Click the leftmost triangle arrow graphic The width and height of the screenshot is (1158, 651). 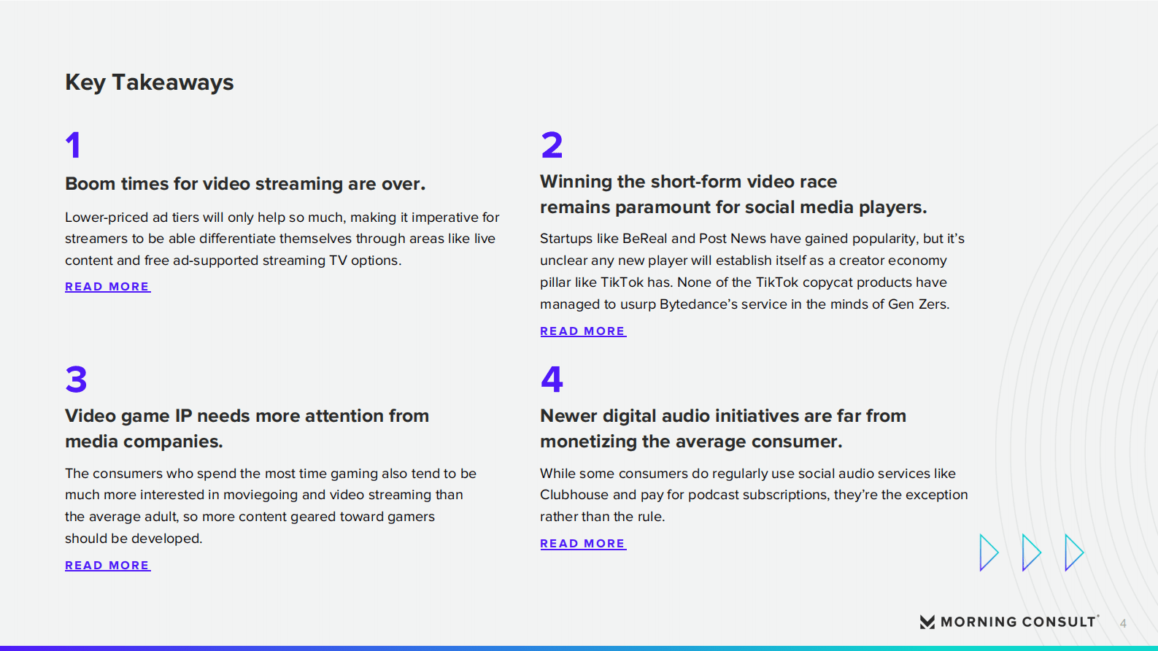[x=988, y=552]
